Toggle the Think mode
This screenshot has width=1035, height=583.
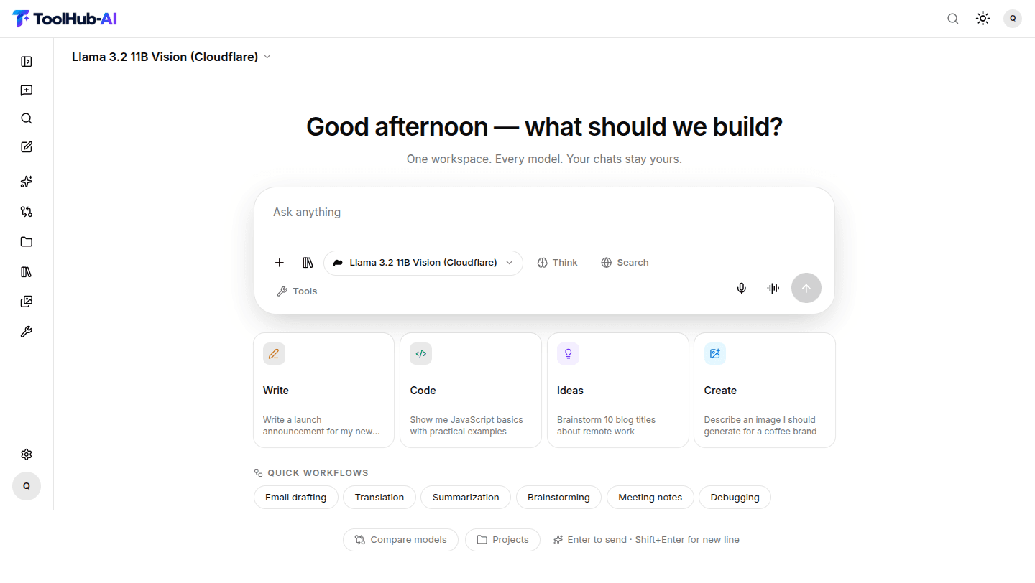pos(557,263)
